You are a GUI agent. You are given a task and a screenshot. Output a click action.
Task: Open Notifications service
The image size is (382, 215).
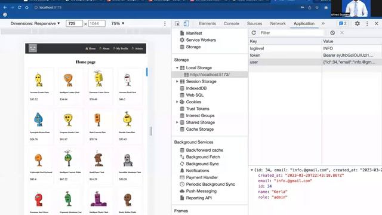click(198, 171)
